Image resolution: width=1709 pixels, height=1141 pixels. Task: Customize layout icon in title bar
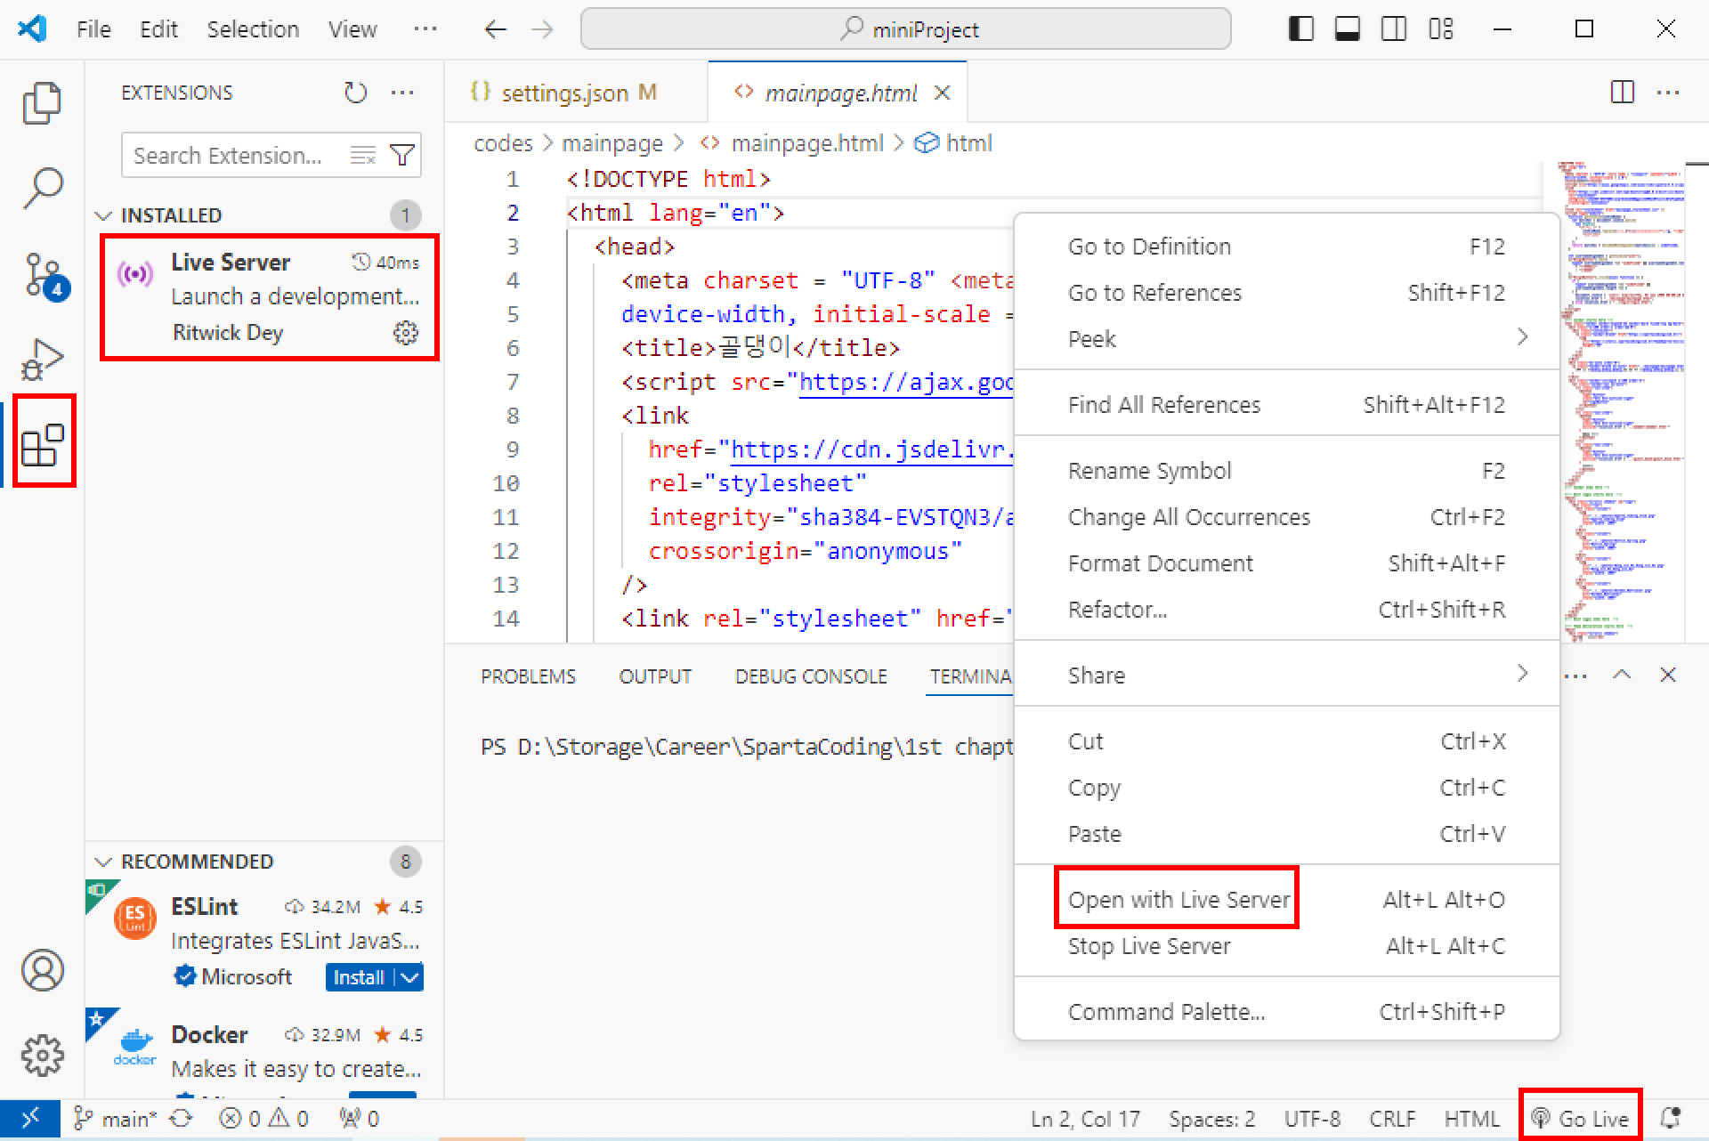click(1441, 29)
